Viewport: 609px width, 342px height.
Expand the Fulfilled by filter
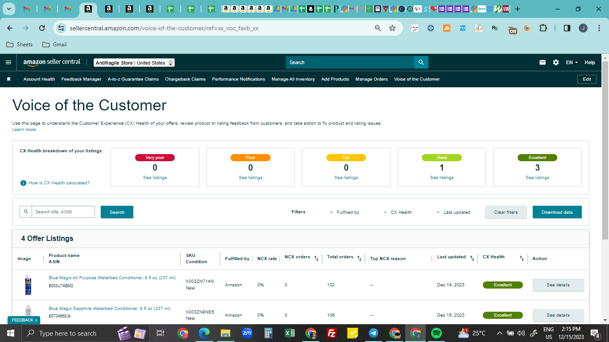(345, 212)
